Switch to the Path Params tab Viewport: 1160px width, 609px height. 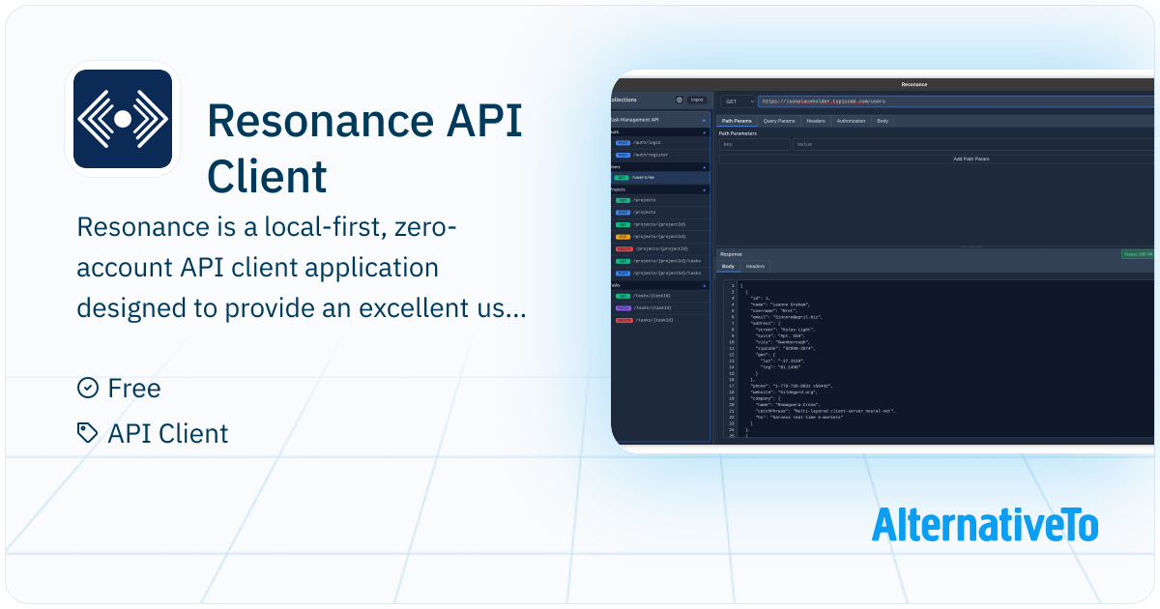737,121
